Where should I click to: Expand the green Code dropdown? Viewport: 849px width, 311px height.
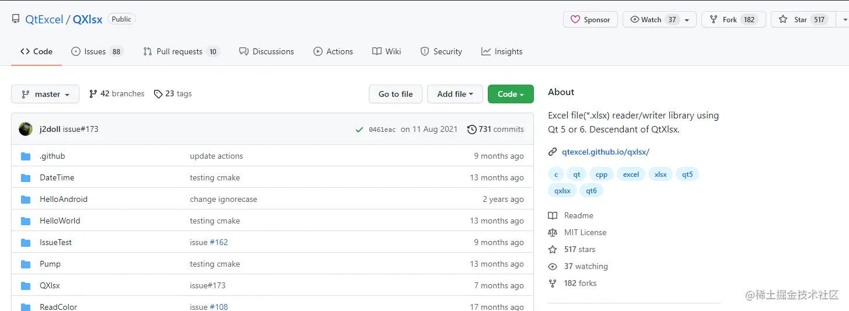tap(511, 94)
